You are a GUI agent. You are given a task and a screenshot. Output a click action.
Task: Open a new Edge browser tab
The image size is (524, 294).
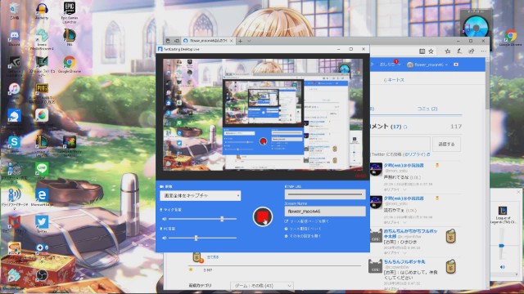pyautogui.click(x=240, y=41)
